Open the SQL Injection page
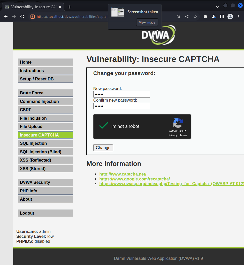244x265 pixels. pos(45,143)
